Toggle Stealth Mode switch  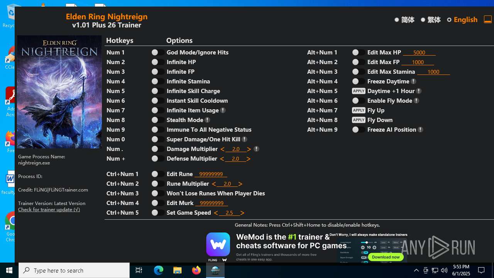(157, 120)
